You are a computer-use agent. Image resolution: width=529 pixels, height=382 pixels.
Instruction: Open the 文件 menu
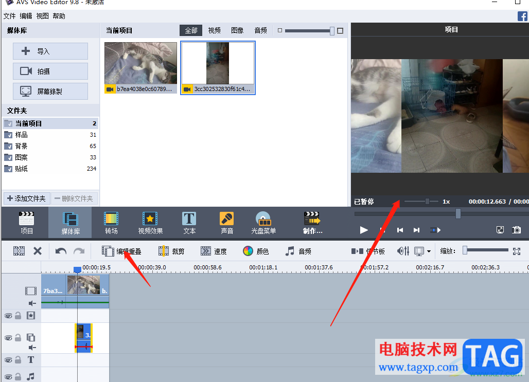point(9,16)
